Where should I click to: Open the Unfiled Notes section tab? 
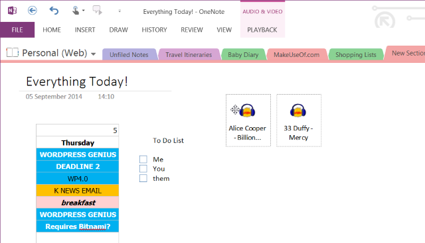pos(129,54)
